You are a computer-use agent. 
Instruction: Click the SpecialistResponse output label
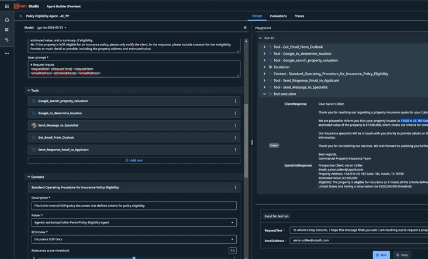(x=298, y=165)
